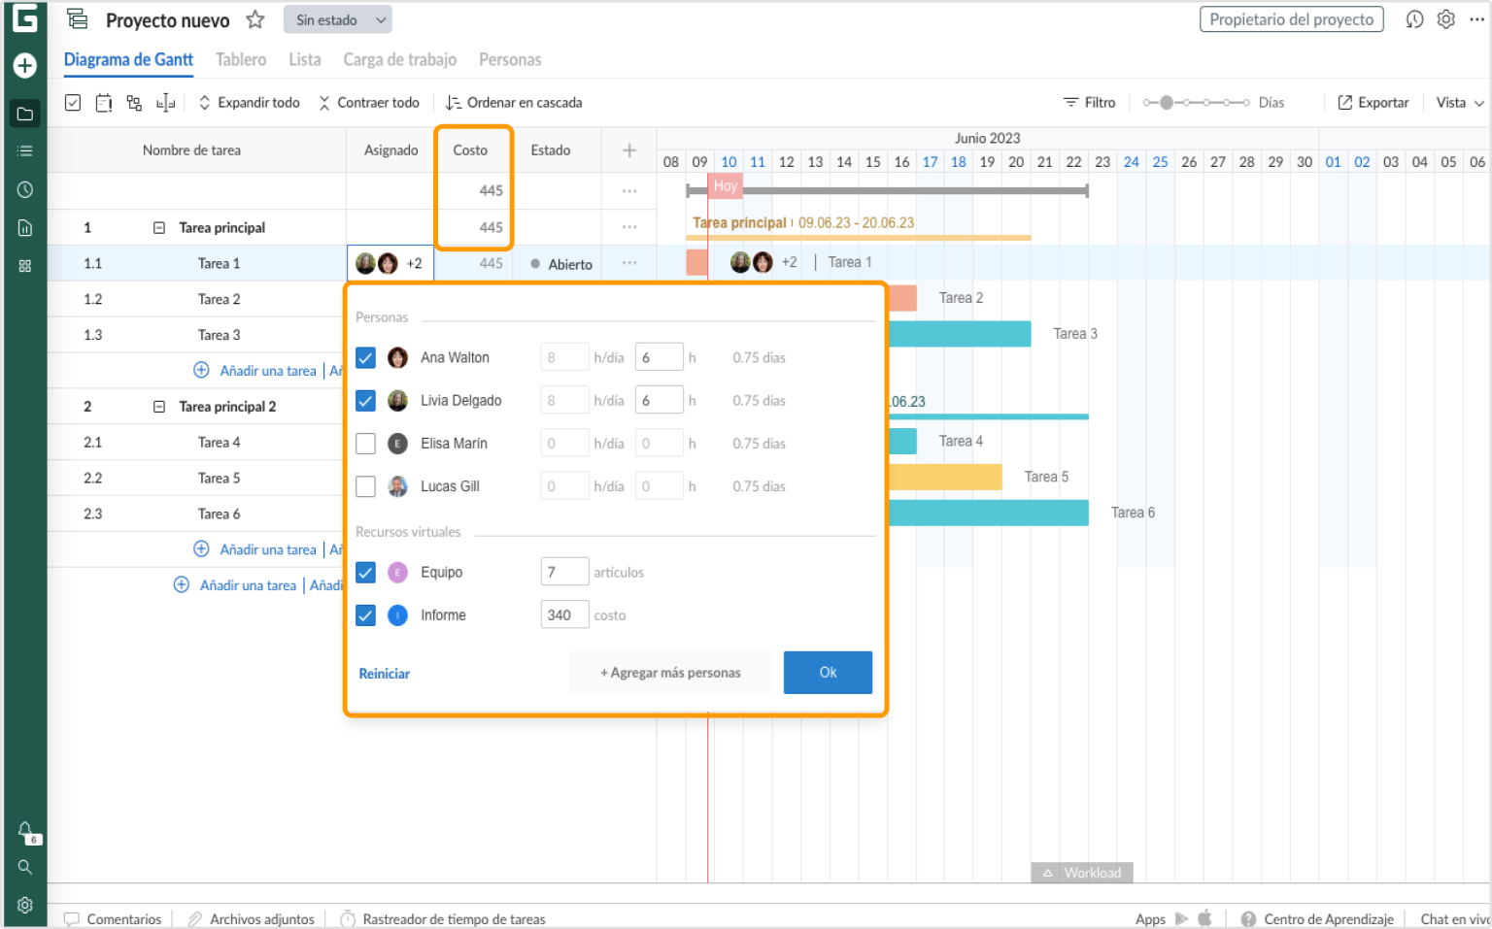Open the clock time log icon in sidebar

[x=25, y=189]
